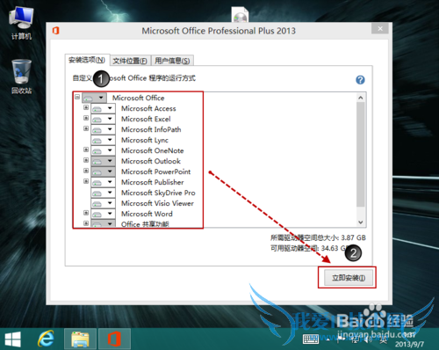The image size is (439, 350).
Task: Expand the Microsoft OneNote tree node
Action: pyautogui.click(x=86, y=149)
